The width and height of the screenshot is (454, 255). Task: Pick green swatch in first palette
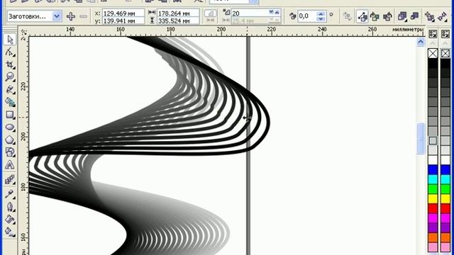coord(433,189)
